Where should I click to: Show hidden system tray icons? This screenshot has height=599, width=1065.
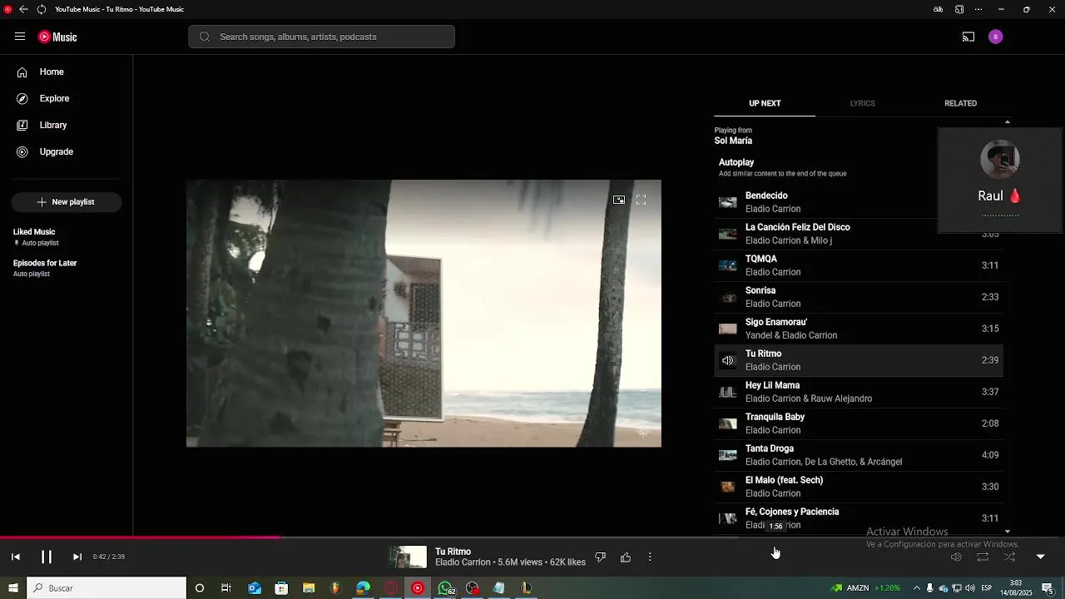click(917, 588)
